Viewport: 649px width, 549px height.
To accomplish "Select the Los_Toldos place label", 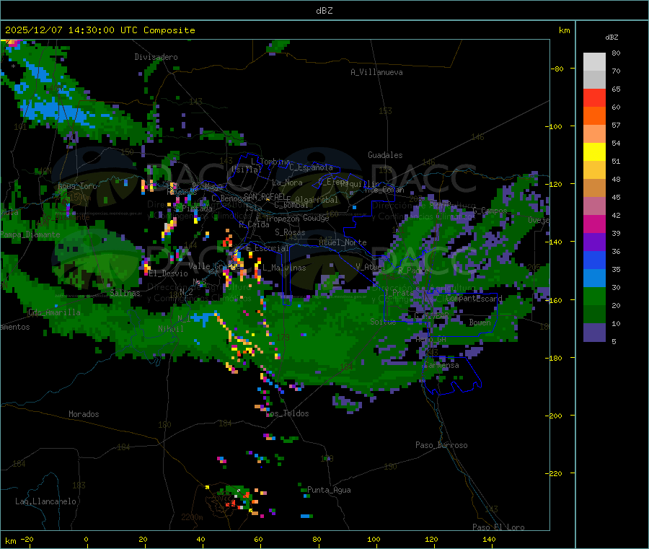I will 287,413.
